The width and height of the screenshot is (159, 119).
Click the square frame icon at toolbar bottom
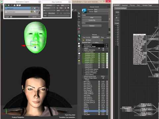(x=79, y=63)
